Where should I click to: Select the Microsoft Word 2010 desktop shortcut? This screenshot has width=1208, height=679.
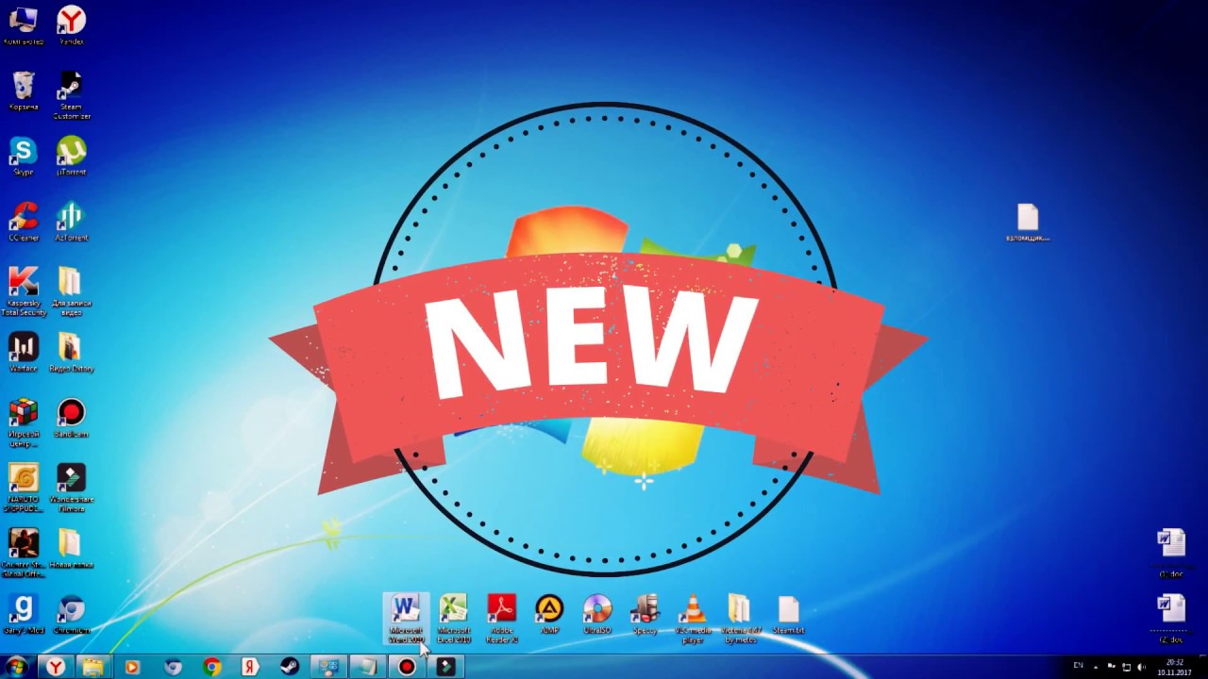[x=406, y=619]
